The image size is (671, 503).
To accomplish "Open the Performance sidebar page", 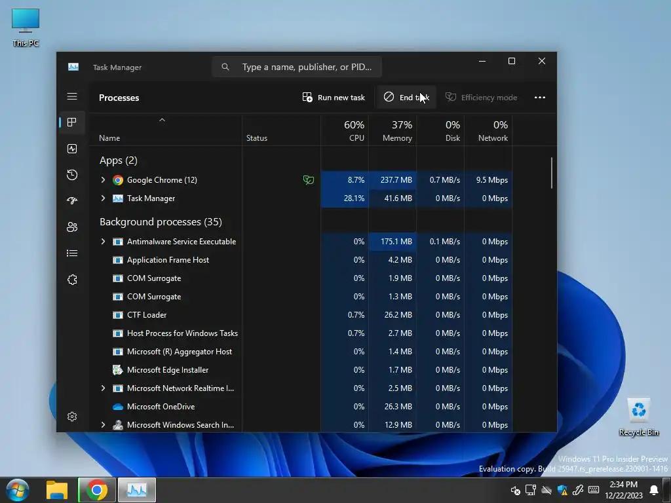I will [x=72, y=149].
